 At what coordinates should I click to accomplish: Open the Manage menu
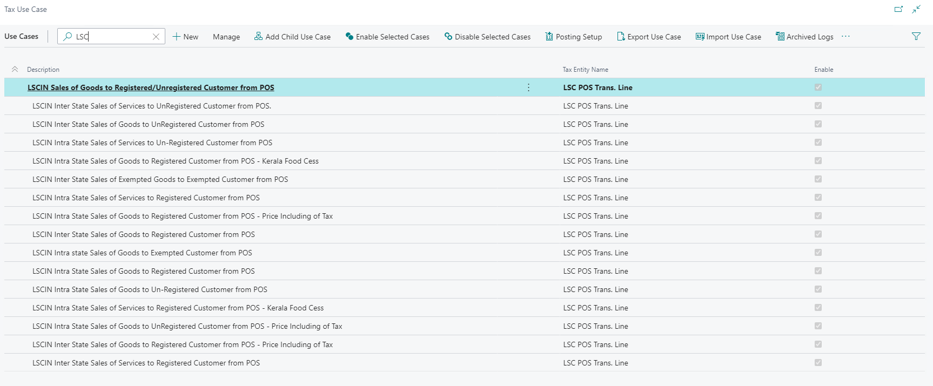(x=226, y=37)
